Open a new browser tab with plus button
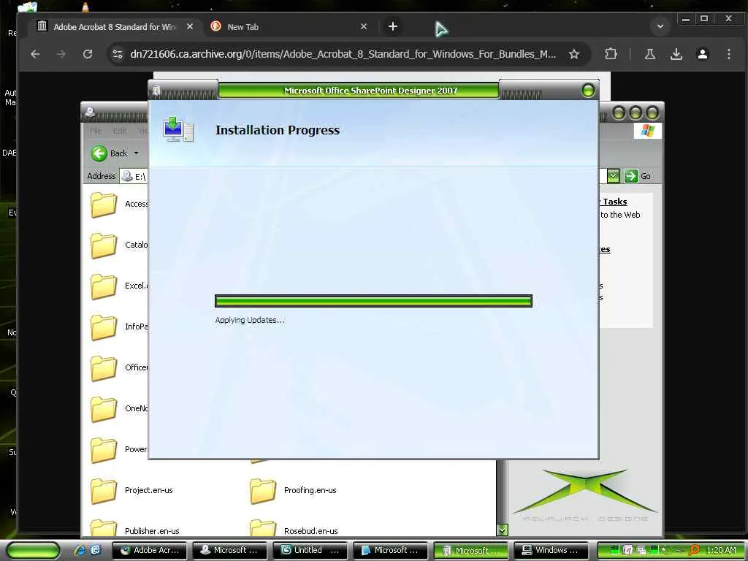748x561 pixels. [x=392, y=27]
